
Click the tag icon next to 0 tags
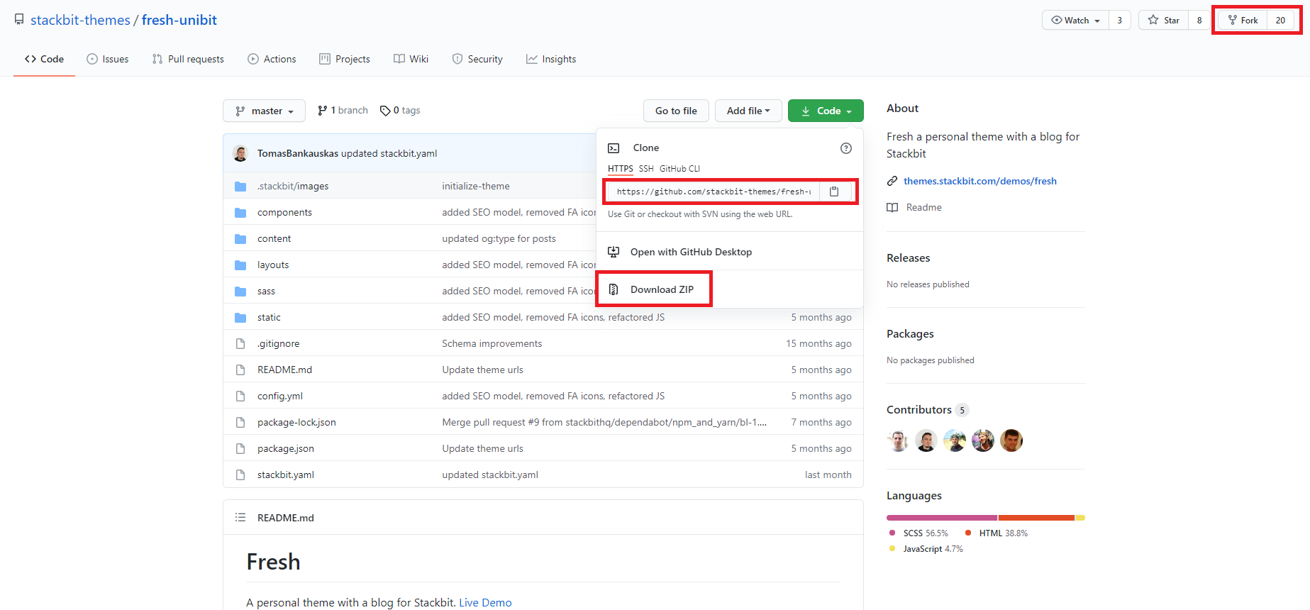click(x=385, y=111)
